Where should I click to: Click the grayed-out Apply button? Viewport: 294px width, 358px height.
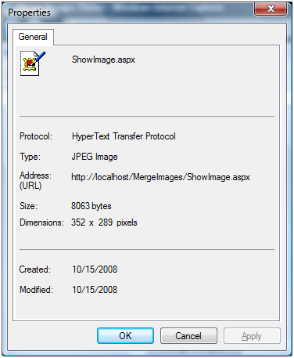252,335
